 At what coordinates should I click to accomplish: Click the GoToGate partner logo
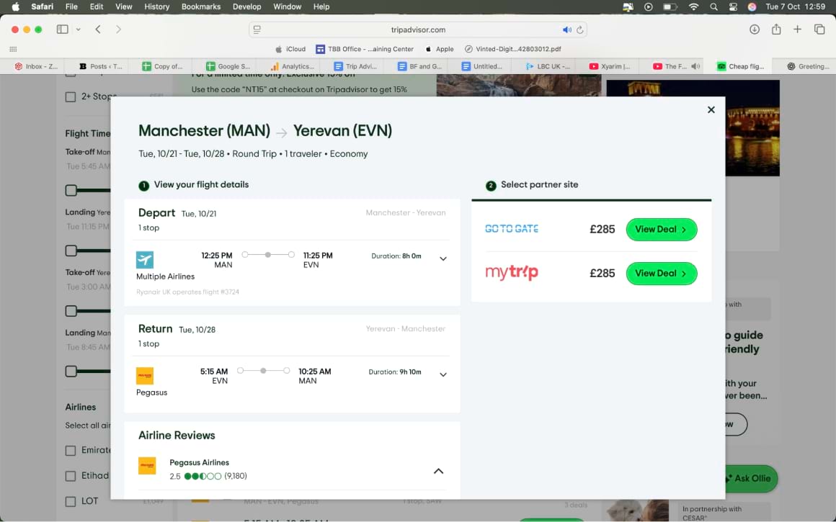511,228
